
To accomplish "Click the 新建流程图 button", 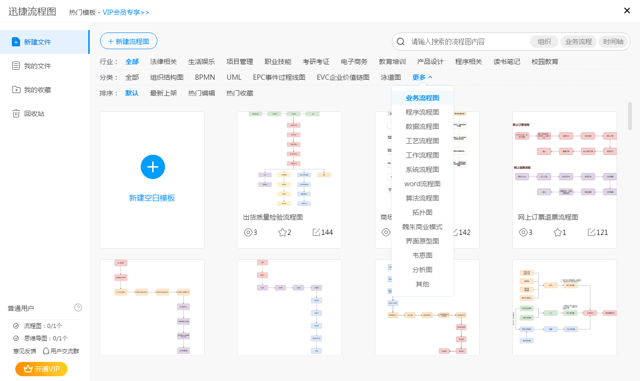I will click(x=129, y=42).
